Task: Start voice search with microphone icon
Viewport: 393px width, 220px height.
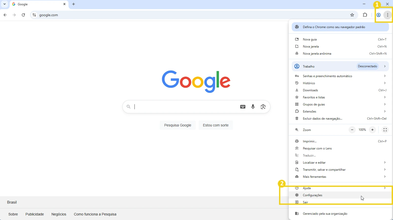Action: click(253, 107)
